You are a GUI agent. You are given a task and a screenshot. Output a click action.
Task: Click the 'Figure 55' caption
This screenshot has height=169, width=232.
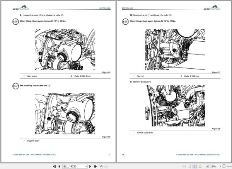[x=106, y=73]
